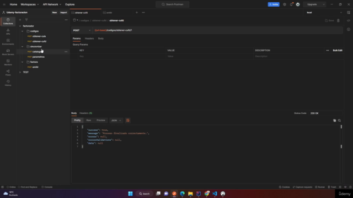The image size is (353, 198).
Task: Select the request Params tab
Action: [x=77, y=38]
